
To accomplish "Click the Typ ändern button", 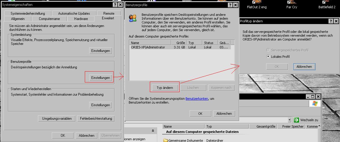I will (x=165, y=88).
